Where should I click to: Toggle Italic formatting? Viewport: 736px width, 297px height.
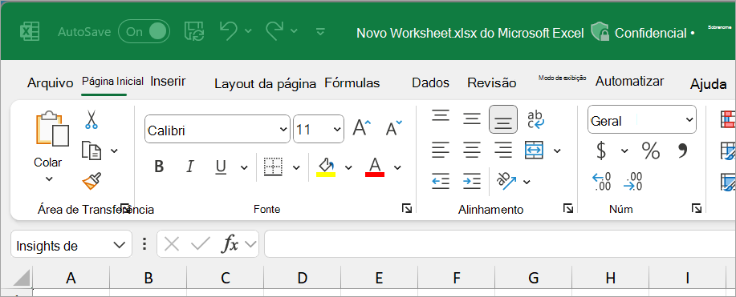[190, 167]
